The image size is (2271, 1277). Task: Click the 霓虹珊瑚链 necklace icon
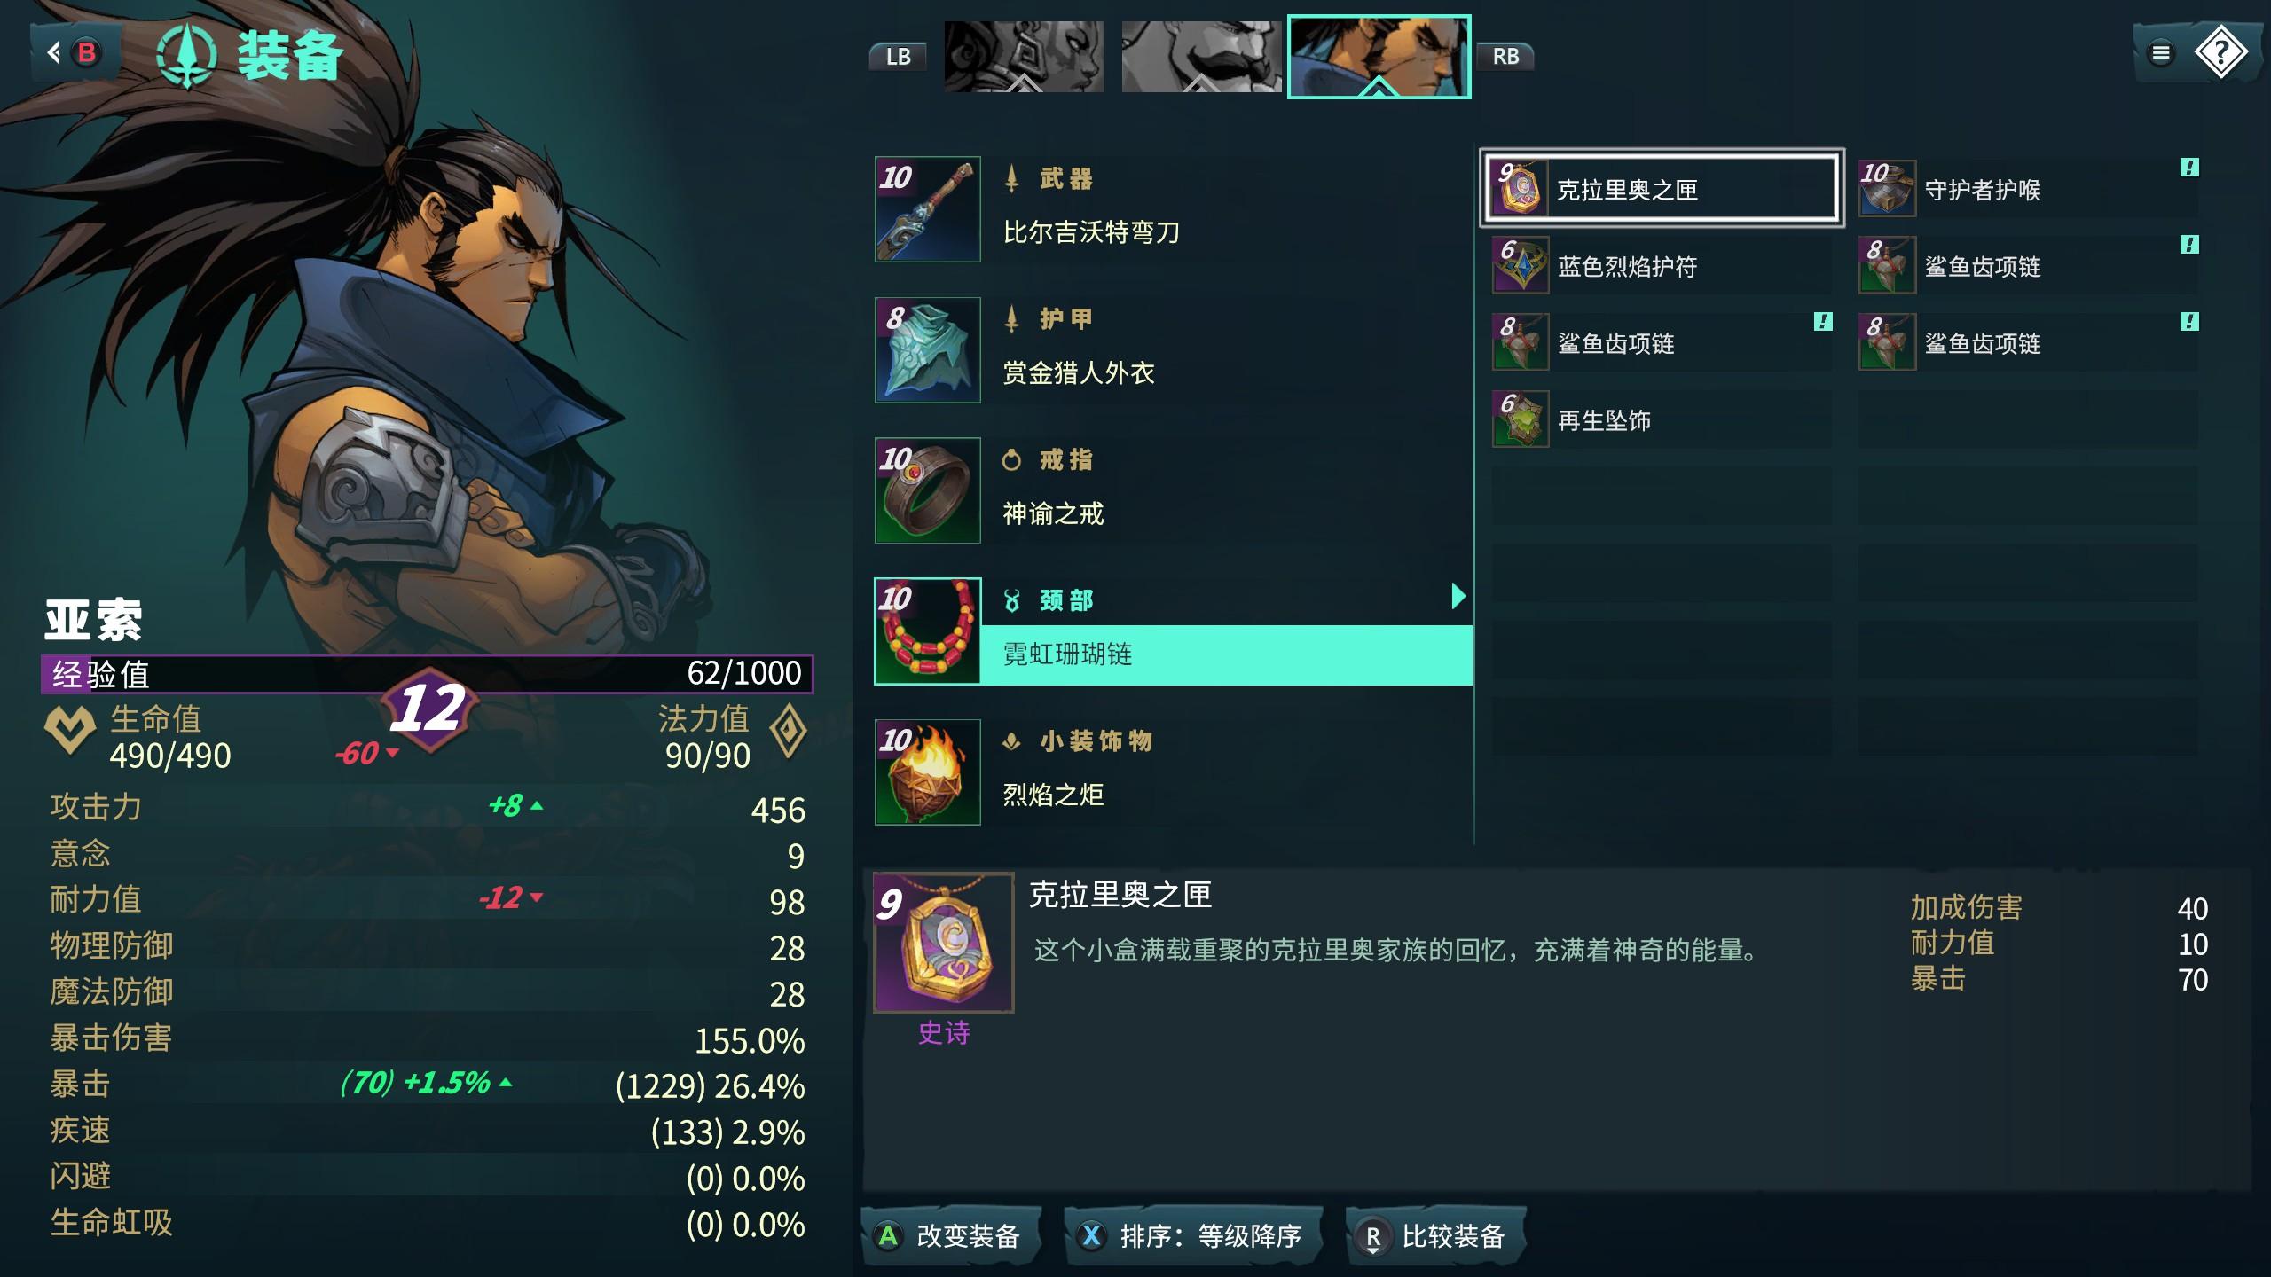(x=927, y=631)
